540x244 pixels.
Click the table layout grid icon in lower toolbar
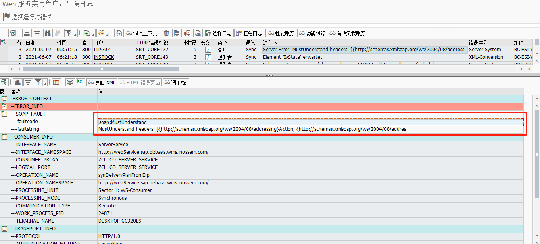(x=55, y=82)
